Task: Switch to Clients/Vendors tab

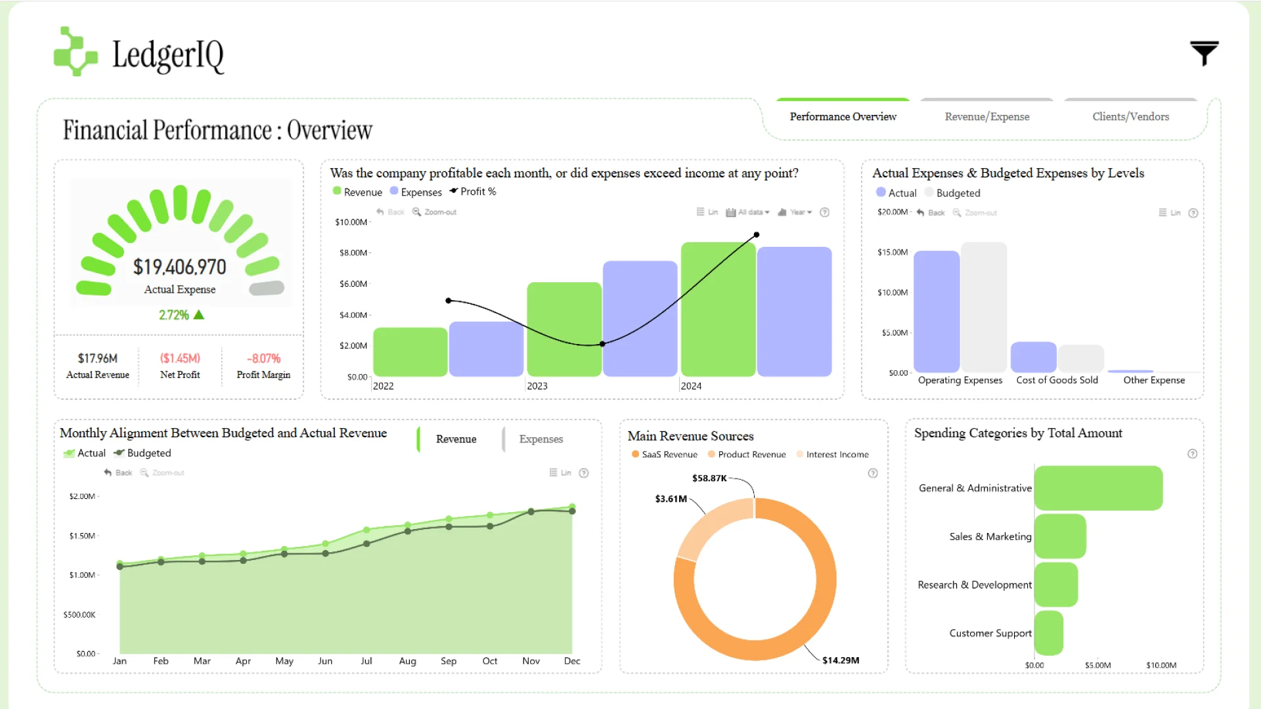Action: click(1130, 117)
